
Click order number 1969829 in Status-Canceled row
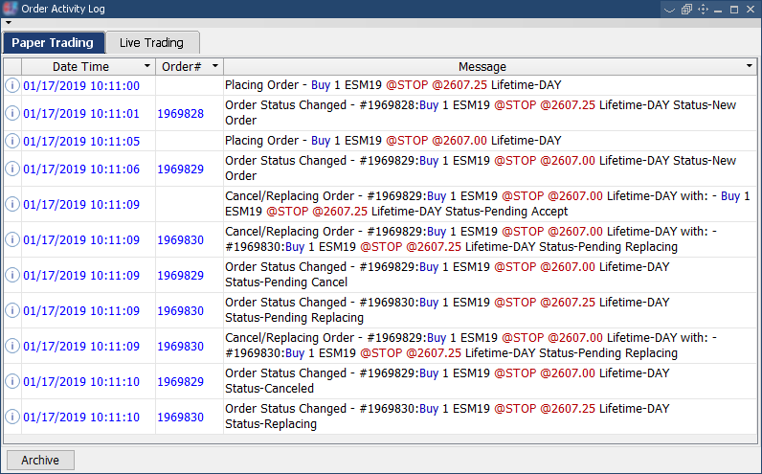180,382
